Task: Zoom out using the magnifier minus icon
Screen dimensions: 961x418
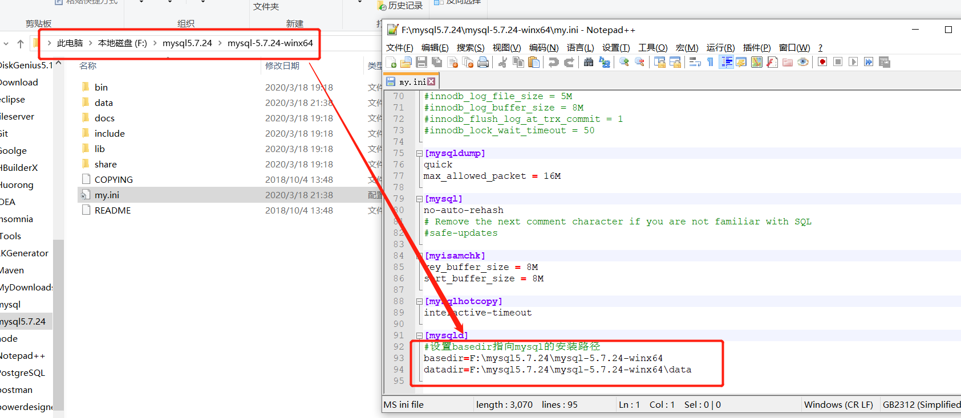Action: click(x=640, y=62)
